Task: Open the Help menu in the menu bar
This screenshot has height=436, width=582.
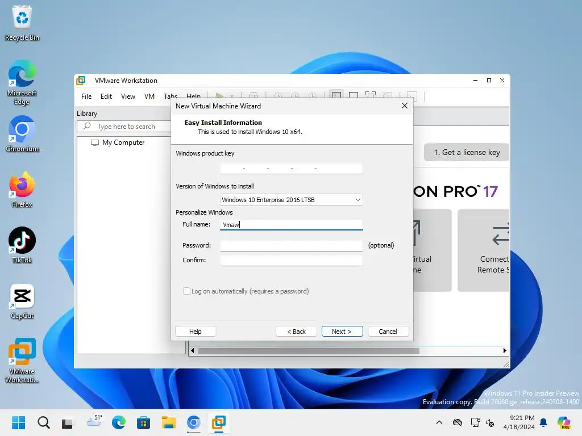Action: (193, 95)
